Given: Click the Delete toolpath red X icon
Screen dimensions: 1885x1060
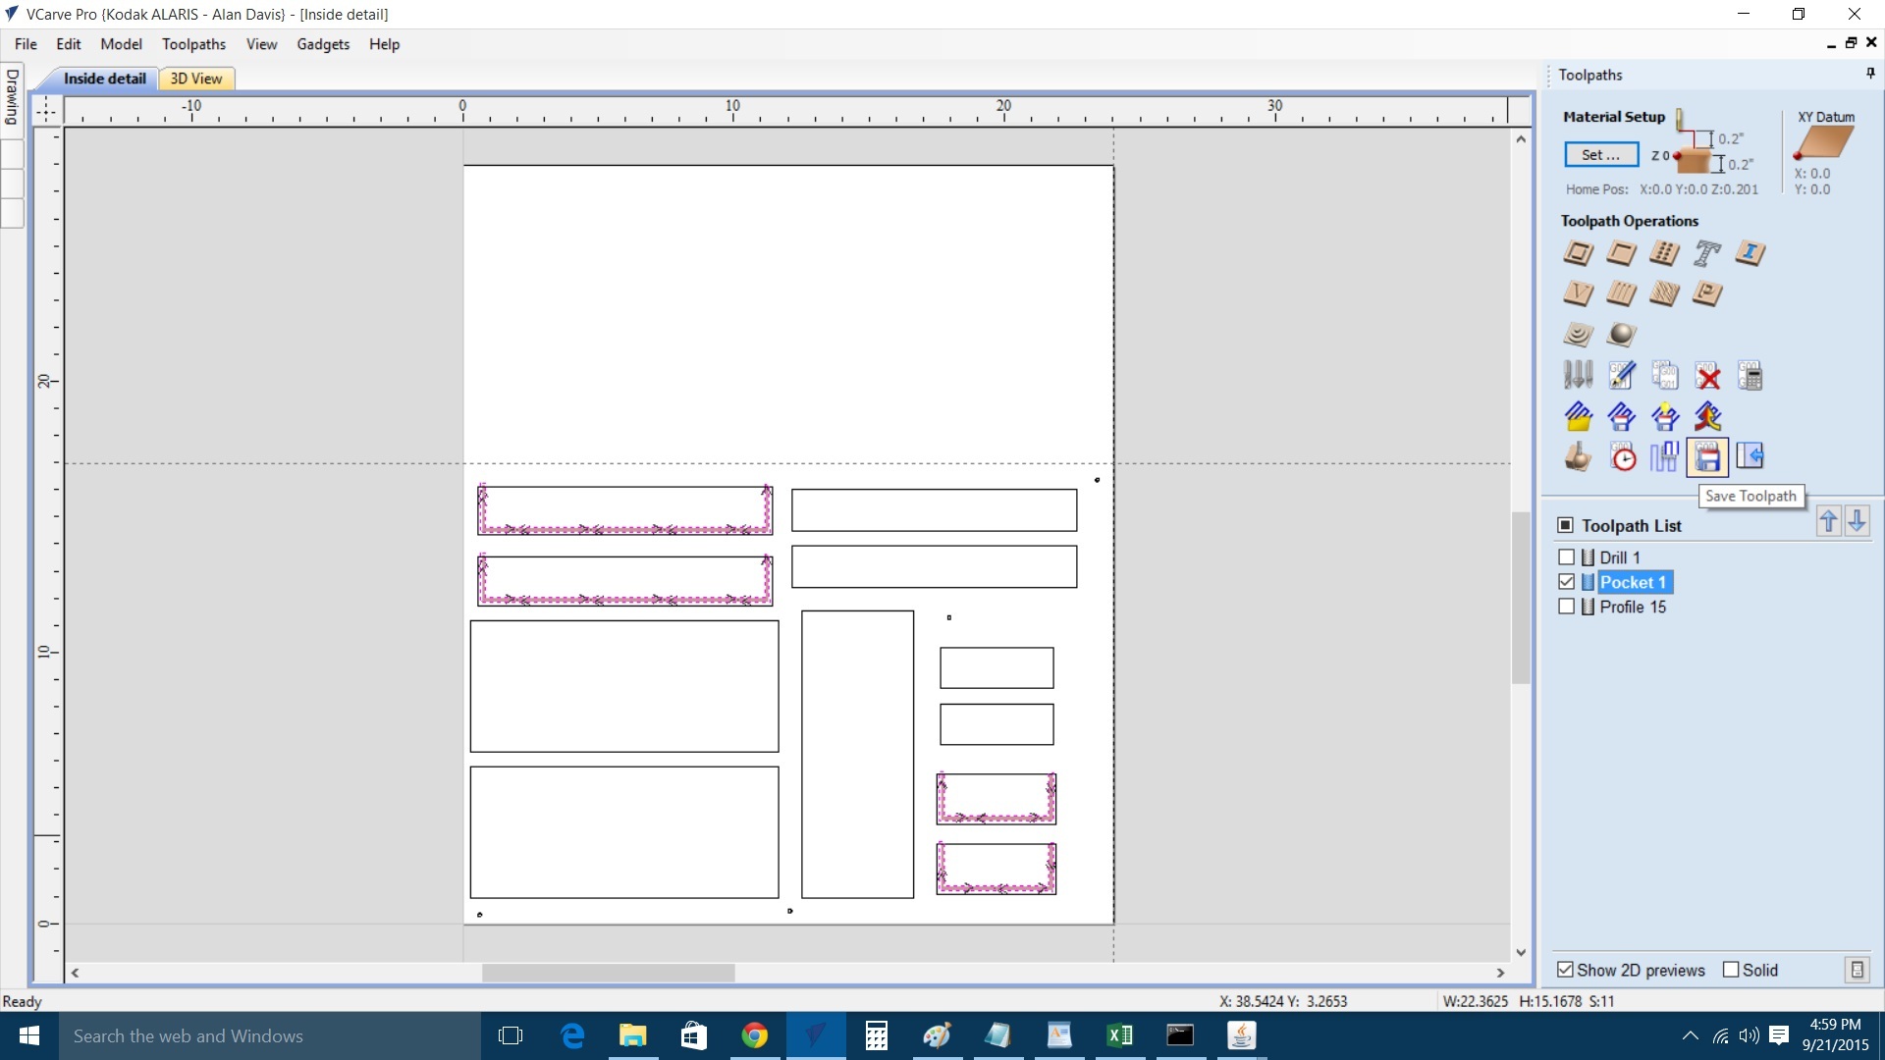Looking at the screenshot, I should (x=1707, y=376).
